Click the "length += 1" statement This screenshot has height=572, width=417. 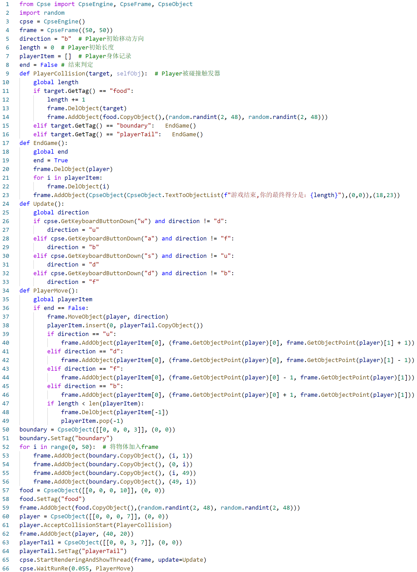[x=66, y=100]
